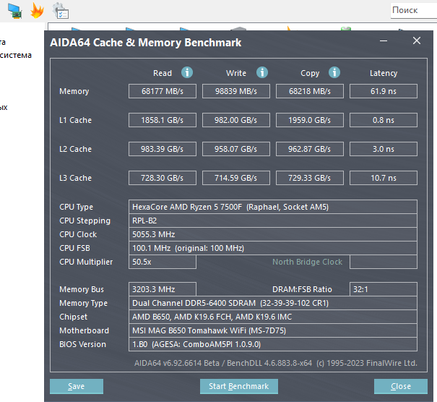This screenshot has height=402, width=437.
Task: Click CPU Type field HexaCore AMD Ryzen 5 7500F
Action: pos(273,207)
